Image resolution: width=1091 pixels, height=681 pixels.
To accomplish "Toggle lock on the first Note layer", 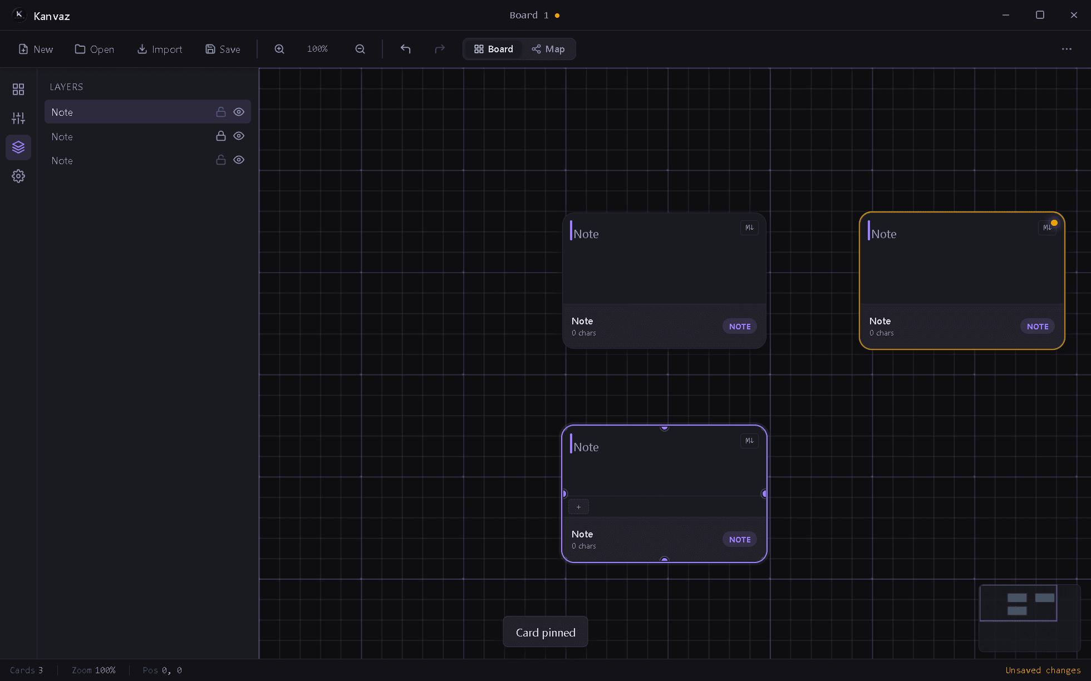I will coord(221,112).
